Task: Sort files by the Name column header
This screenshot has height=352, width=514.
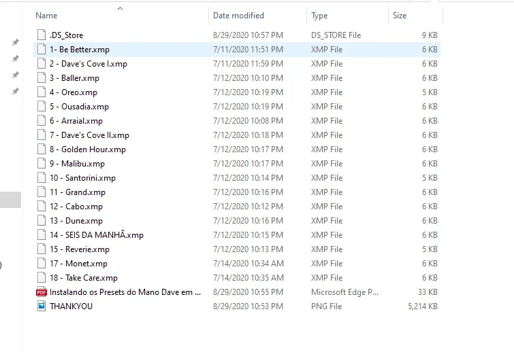Action: (46, 16)
